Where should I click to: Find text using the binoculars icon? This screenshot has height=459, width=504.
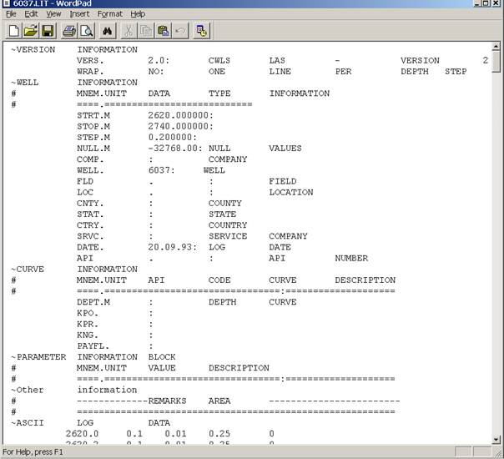coord(107,31)
